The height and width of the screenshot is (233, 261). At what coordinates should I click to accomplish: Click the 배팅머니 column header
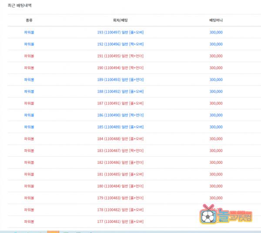[216, 20]
